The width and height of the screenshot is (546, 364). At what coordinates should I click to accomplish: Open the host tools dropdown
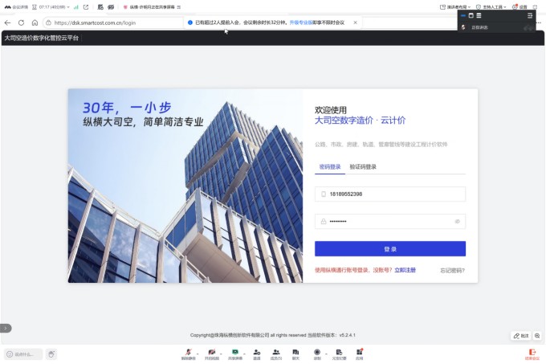[x=491, y=7]
